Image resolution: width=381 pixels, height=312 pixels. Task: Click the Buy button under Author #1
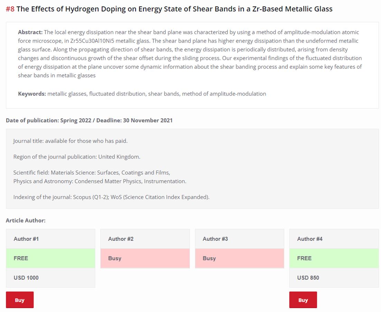[20, 300]
